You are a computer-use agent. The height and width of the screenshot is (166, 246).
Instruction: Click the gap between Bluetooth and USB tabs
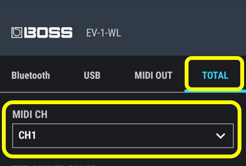coord(67,75)
